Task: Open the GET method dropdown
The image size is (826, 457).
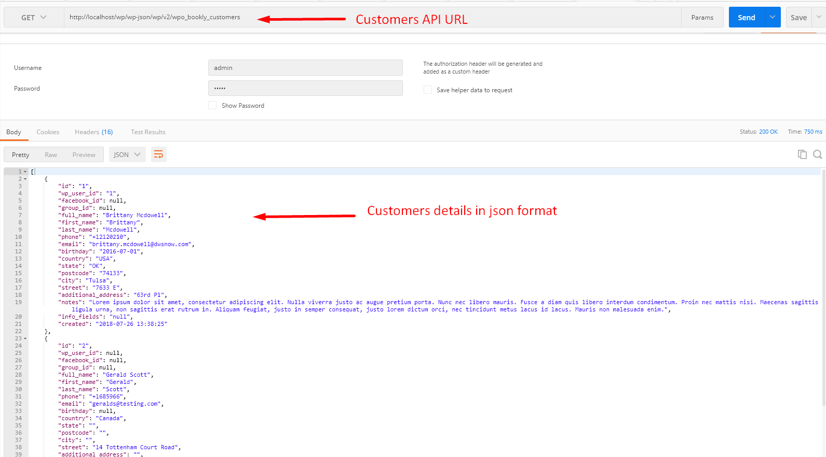Action: click(x=34, y=18)
